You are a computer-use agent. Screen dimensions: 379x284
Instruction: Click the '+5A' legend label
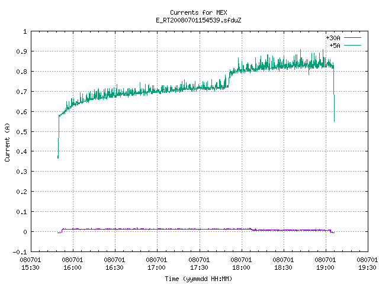[335, 46]
